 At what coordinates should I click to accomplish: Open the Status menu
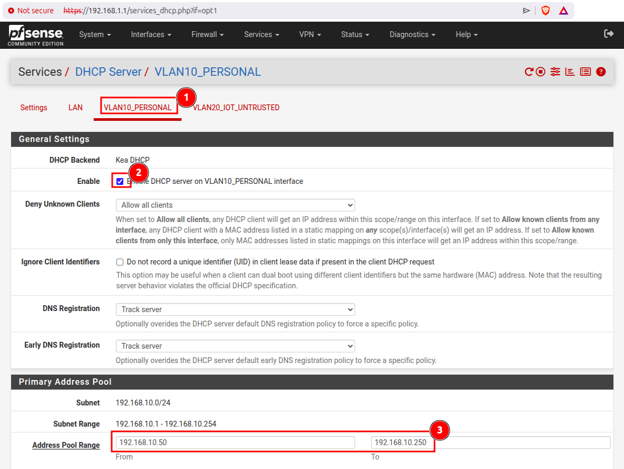(x=355, y=34)
